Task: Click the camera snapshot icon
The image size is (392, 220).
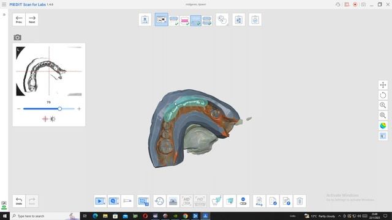Action: coord(17,37)
